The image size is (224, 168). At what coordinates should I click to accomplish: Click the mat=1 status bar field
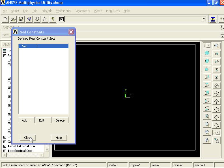[117, 165]
